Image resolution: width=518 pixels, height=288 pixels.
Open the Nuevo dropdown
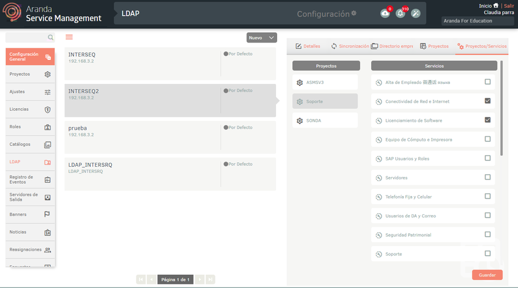[x=262, y=37]
